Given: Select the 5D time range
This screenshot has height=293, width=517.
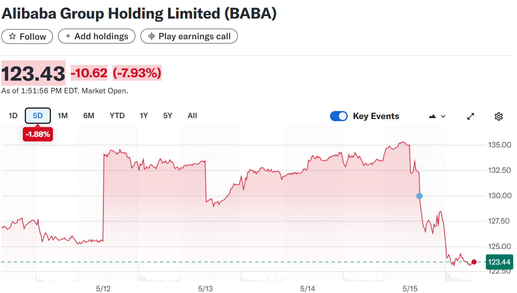Looking at the screenshot, I should point(38,116).
